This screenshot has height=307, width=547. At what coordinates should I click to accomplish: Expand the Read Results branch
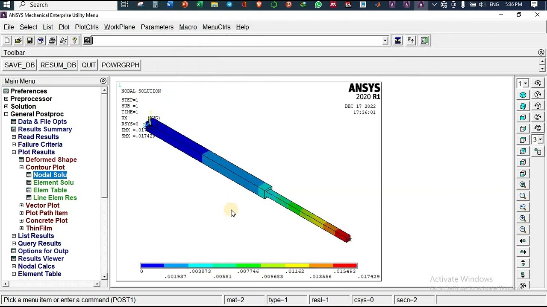[x=14, y=137]
